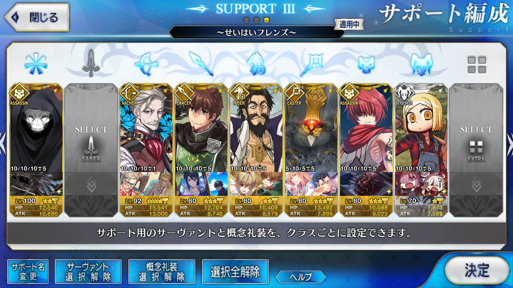Select the Extra four-squares class icon

476,65
